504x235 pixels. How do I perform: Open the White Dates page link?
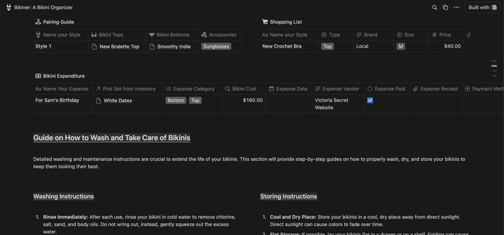click(118, 101)
